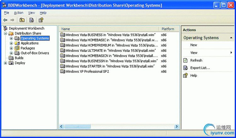Select the Windows Vista HOMEPREMIUM row text

[x=112, y=45]
